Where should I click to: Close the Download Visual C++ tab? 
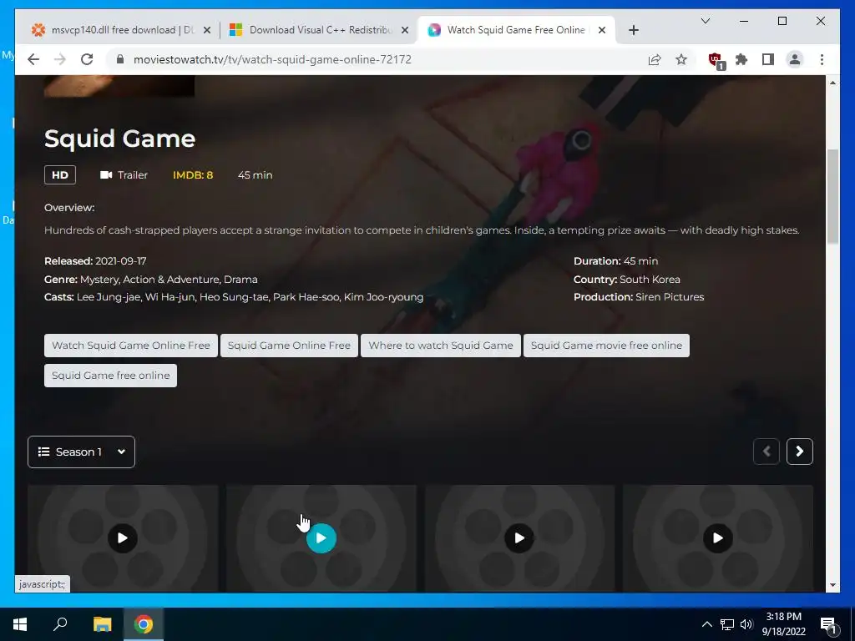pos(405,31)
